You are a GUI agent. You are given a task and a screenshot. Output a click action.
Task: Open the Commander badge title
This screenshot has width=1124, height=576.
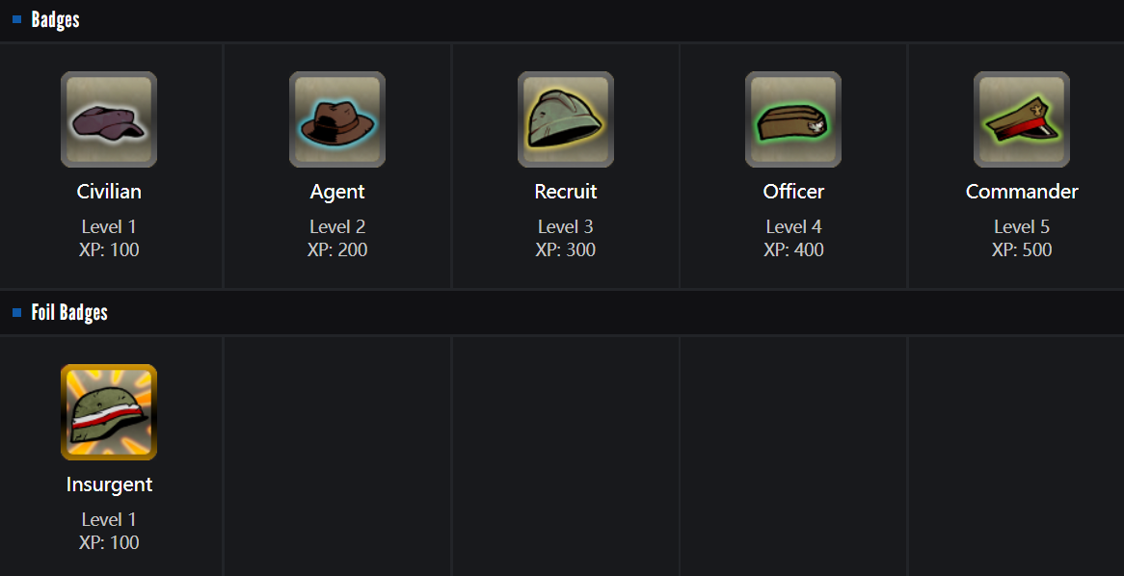pyautogui.click(x=1022, y=192)
